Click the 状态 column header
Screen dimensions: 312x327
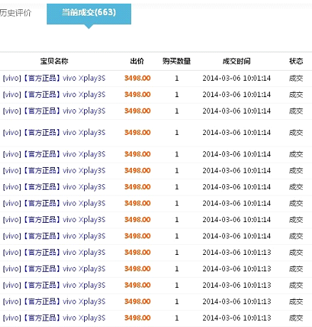click(296, 61)
